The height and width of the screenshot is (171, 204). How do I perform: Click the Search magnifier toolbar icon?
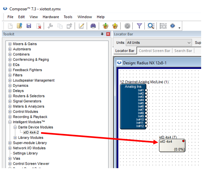(151, 26)
